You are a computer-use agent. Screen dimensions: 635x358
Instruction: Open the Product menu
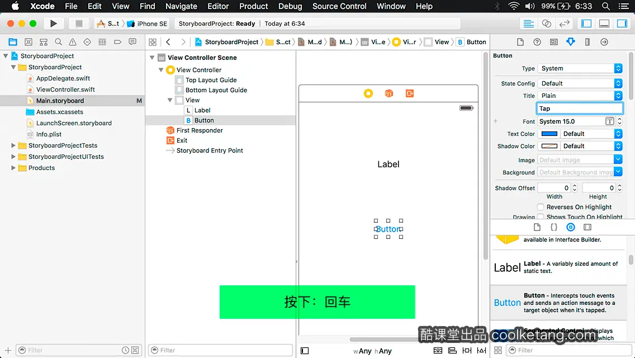[254, 6]
